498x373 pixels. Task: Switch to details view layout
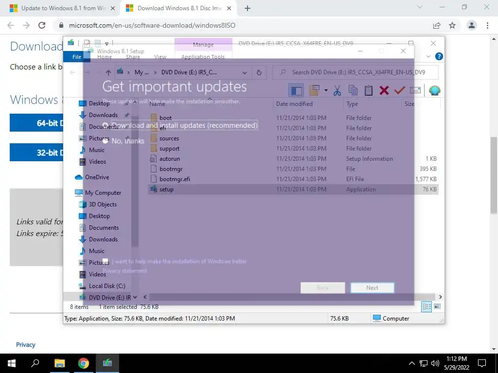[427, 306]
